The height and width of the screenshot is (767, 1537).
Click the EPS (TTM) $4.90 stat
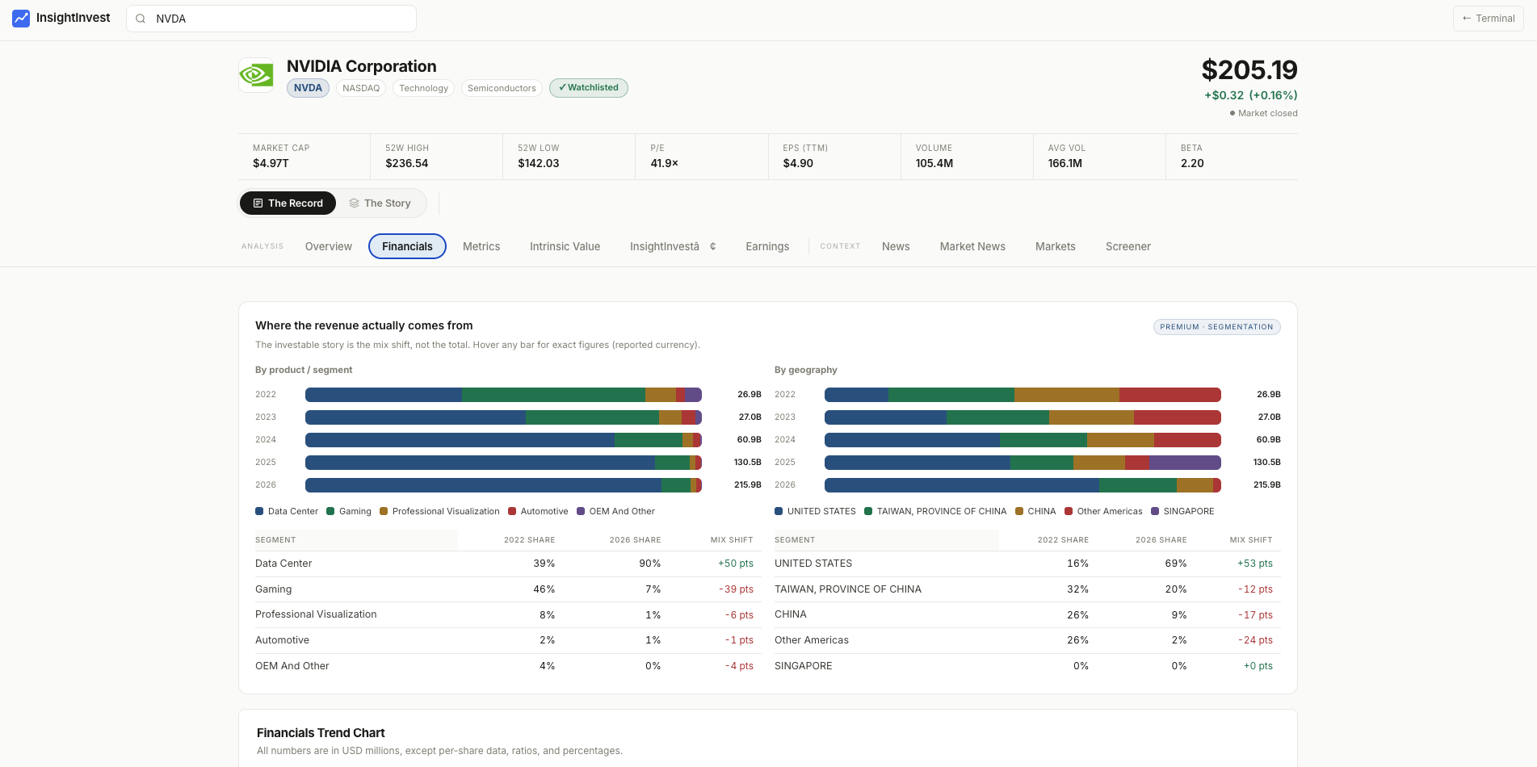(x=834, y=157)
